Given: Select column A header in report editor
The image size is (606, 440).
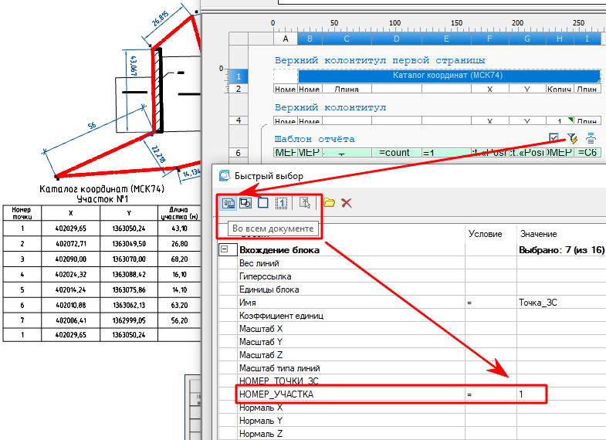Looking at the screenshot, I should (285, 39).
